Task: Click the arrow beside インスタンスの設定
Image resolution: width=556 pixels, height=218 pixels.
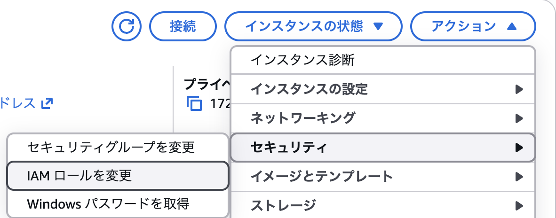Action: pyautogui.click(x=519, y=89)
